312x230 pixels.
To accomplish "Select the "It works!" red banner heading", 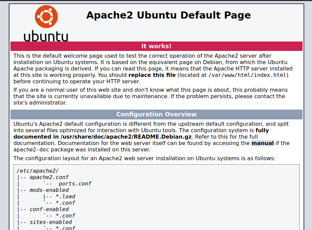I will (157, 46).
